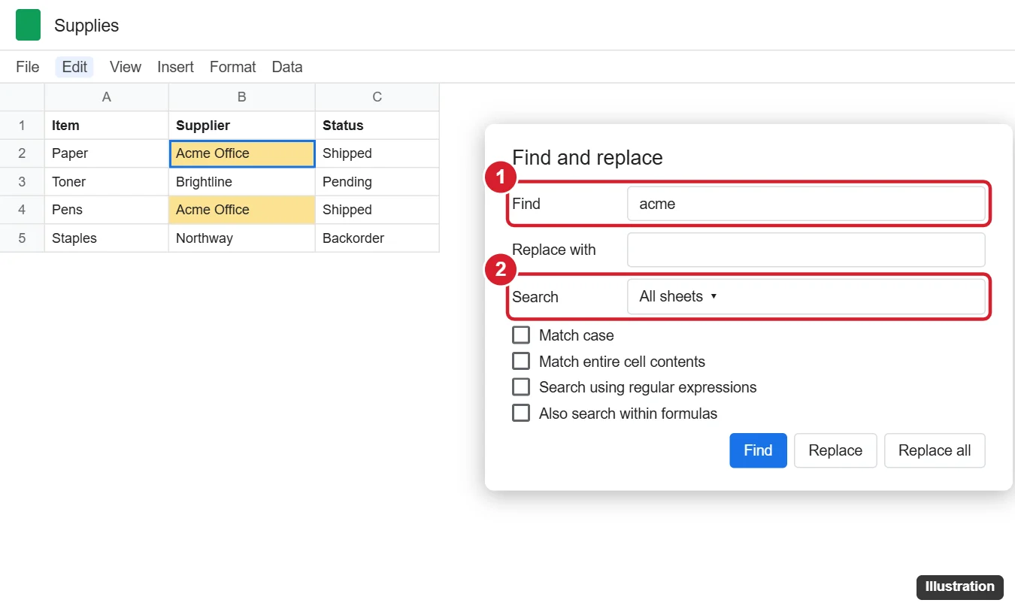This screenshot has width=1015, height=609.
Task: Click the select-all corner cell
Action: [22, 97]
